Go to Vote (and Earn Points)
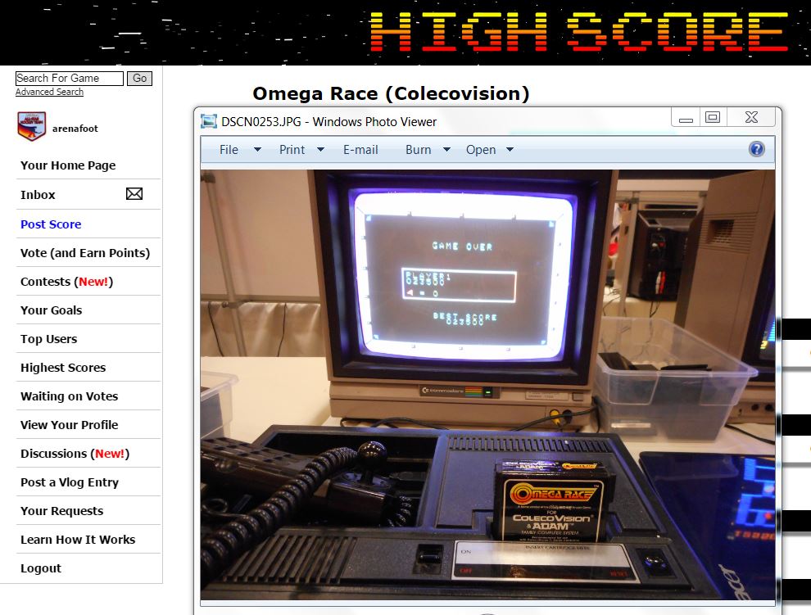The image size is (811, 615). 85,253
